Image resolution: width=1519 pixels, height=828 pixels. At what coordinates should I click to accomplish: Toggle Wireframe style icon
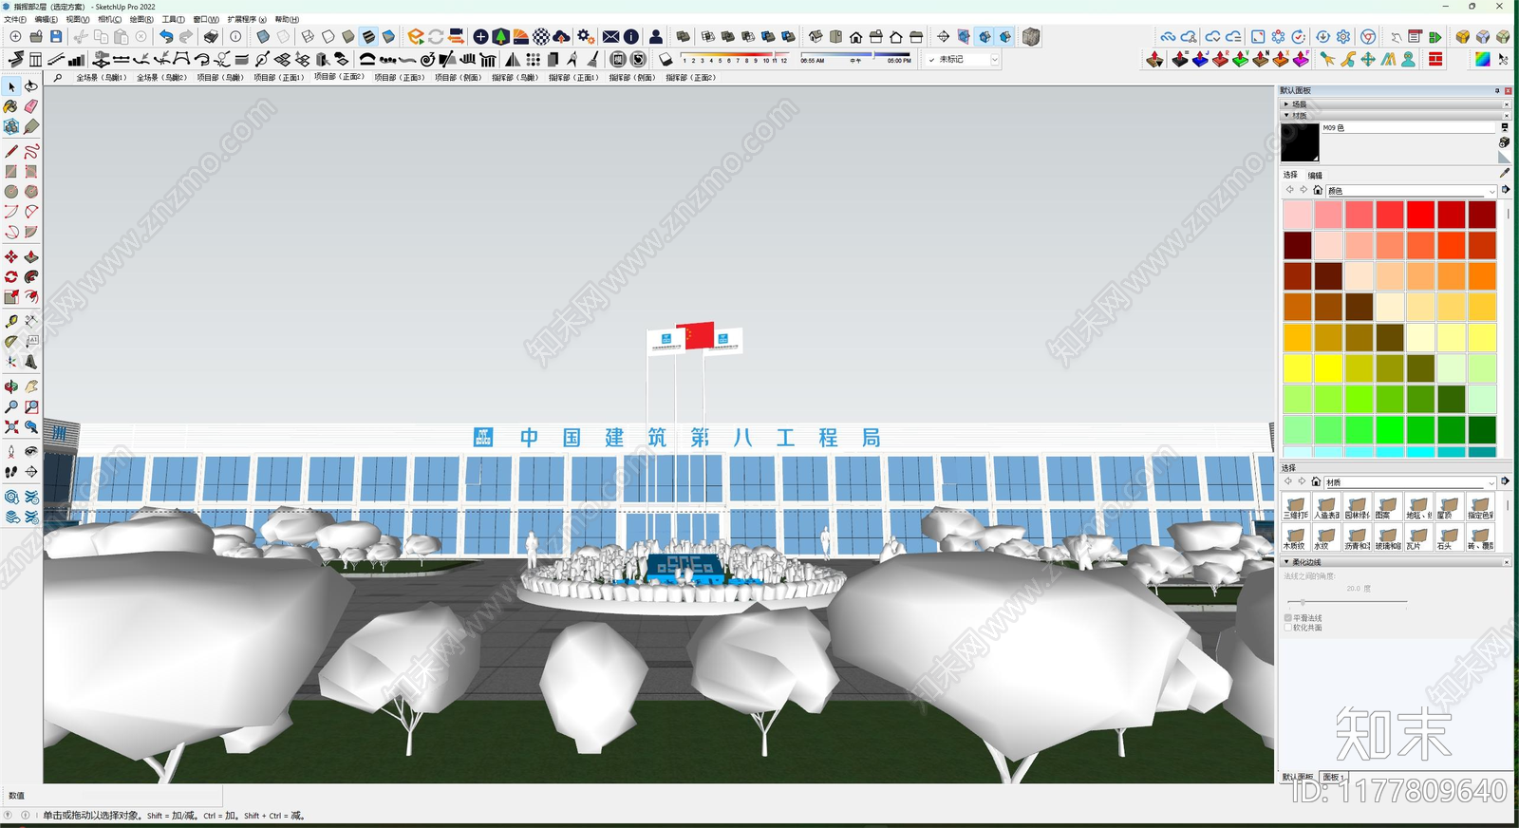pyautogui.click(x=308, y=37)
